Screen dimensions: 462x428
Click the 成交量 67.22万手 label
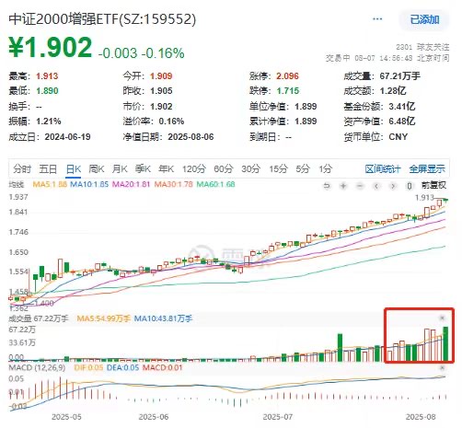(x=39, y=318)
